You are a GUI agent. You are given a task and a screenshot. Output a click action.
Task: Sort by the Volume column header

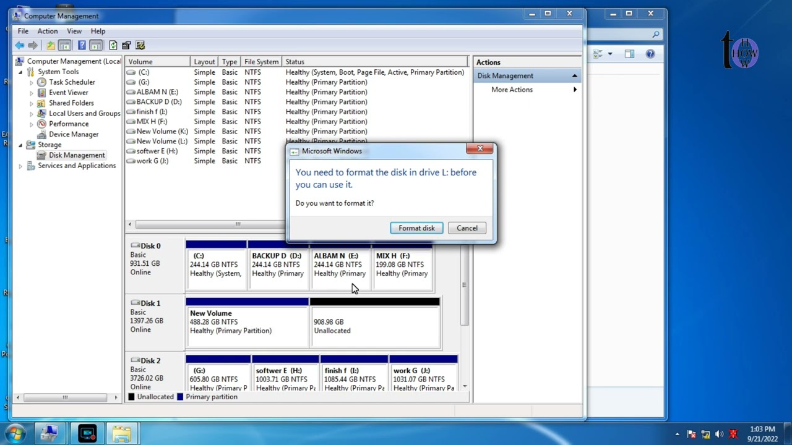[x=157, y=62]
